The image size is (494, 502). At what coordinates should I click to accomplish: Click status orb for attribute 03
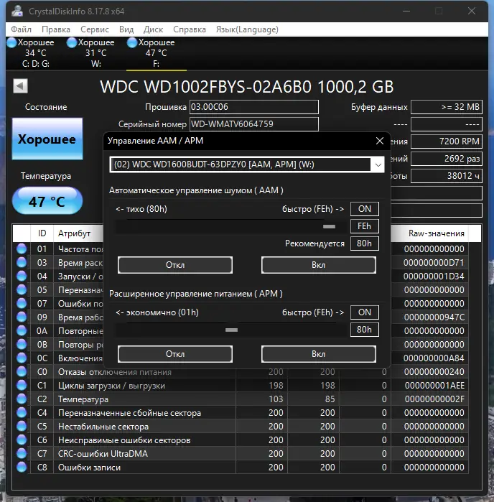(x=22, y=263)
